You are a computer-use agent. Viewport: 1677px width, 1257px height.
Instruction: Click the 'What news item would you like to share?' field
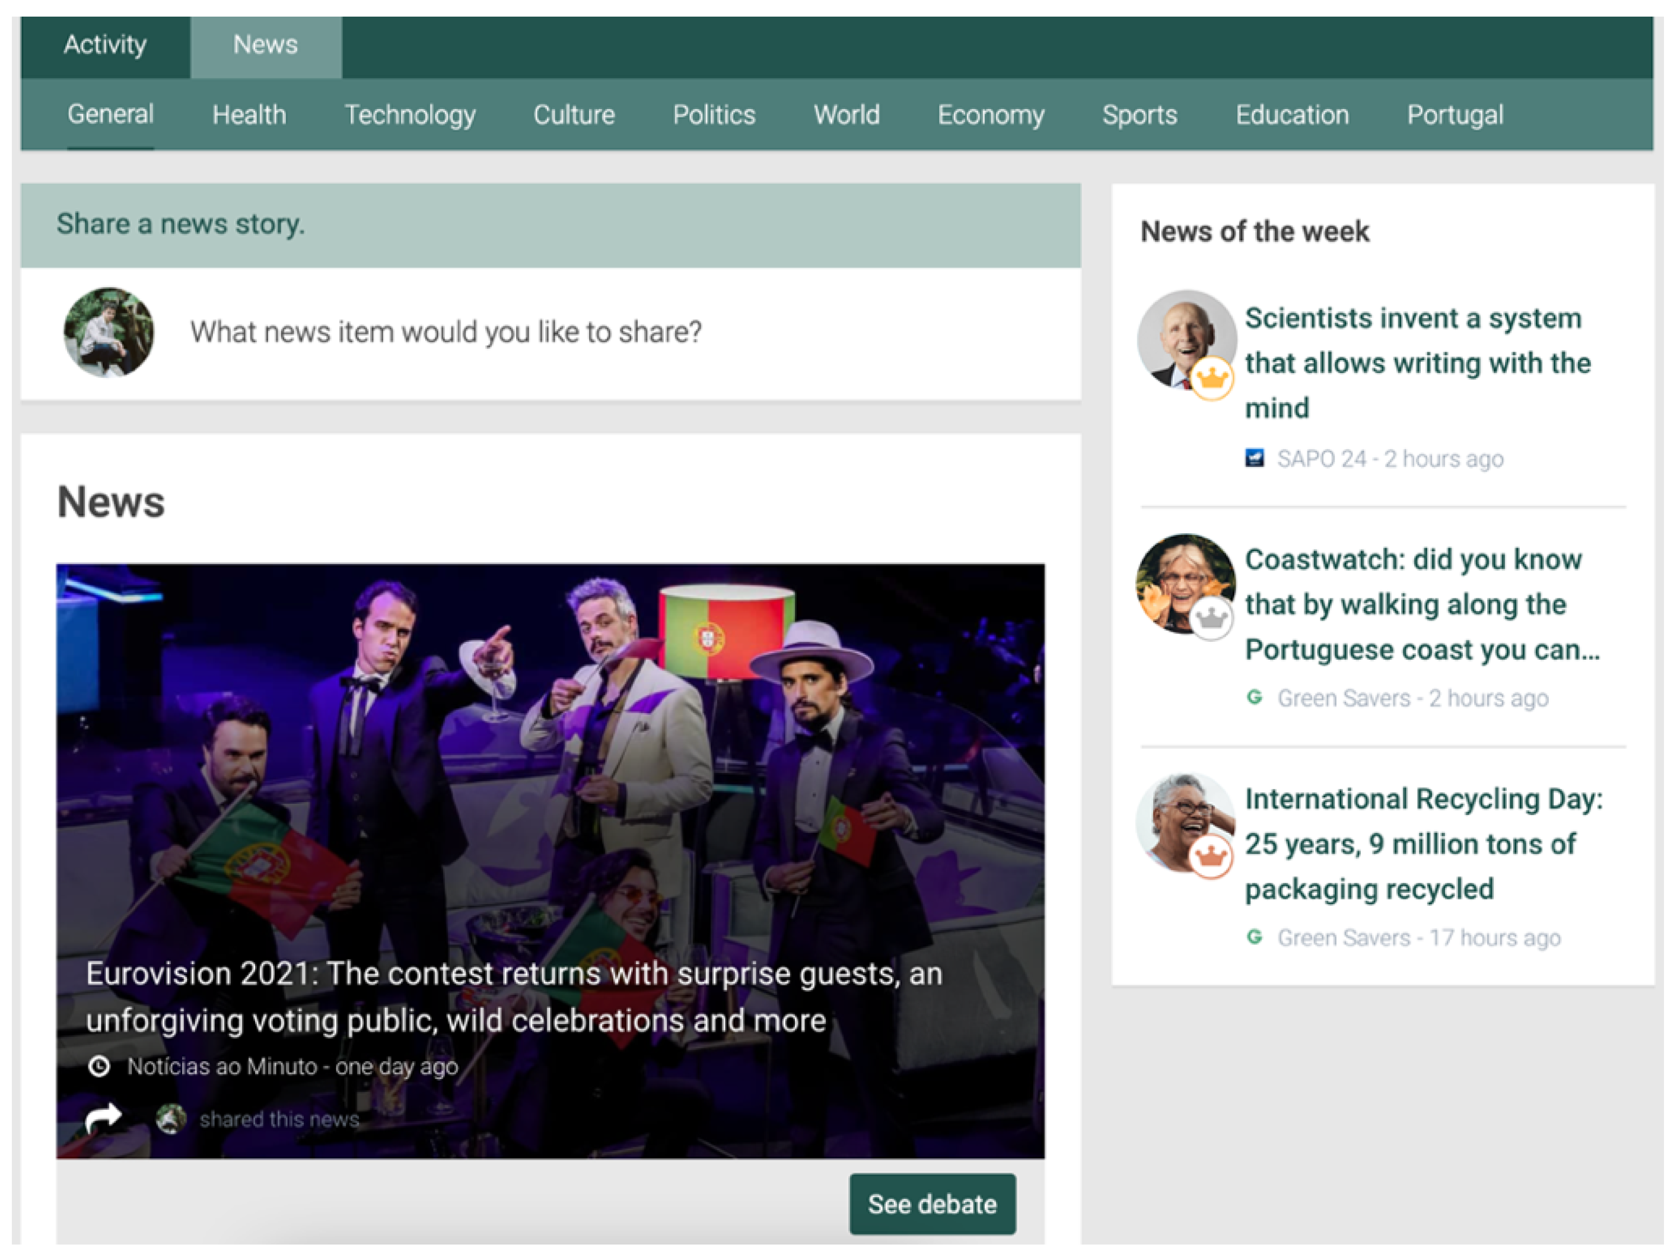[445, 332]
